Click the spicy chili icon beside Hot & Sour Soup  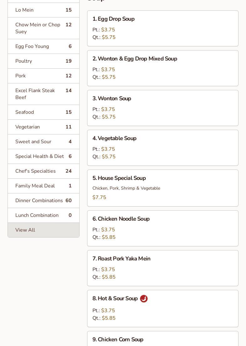point(144,299)
